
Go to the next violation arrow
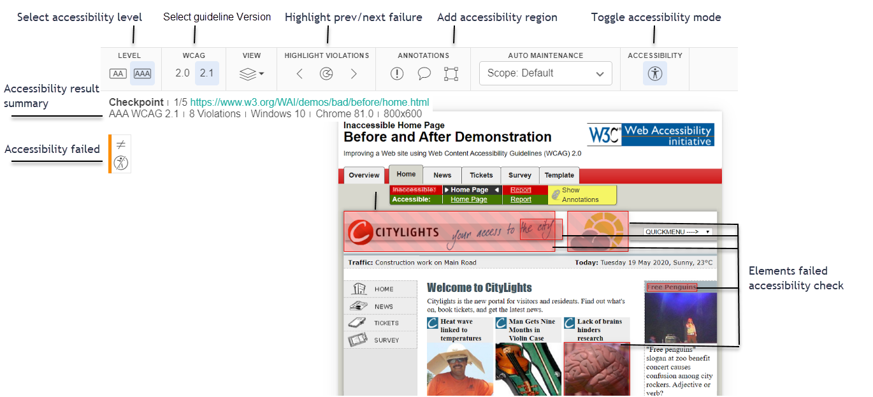pyautogui.click(x=354, y=74)
